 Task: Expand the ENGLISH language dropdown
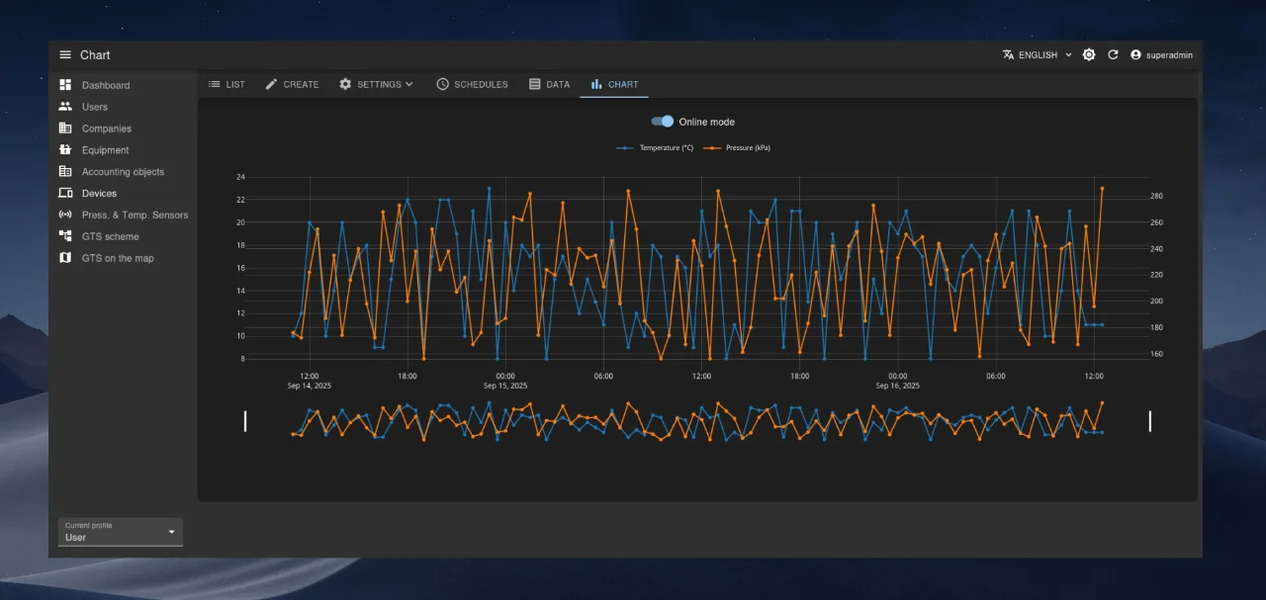(1037, 55)
